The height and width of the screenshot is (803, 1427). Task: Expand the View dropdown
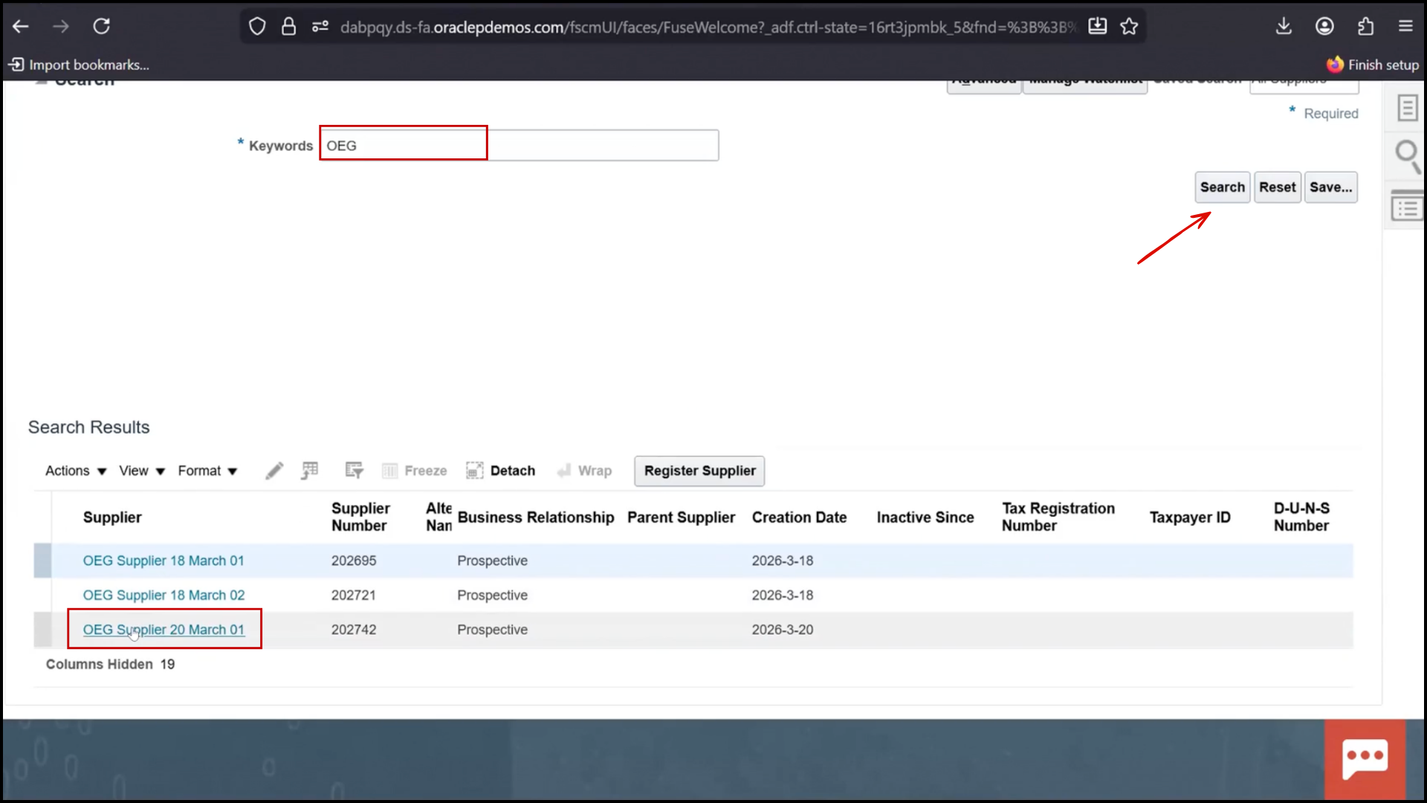[x=140, y=470]
